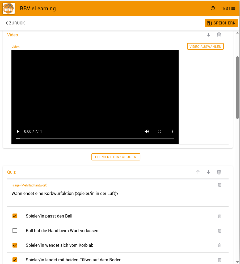This screenshot has width=240, height=264.
Task: Click the scrollbar down arrow
Action: pos(237,262)
